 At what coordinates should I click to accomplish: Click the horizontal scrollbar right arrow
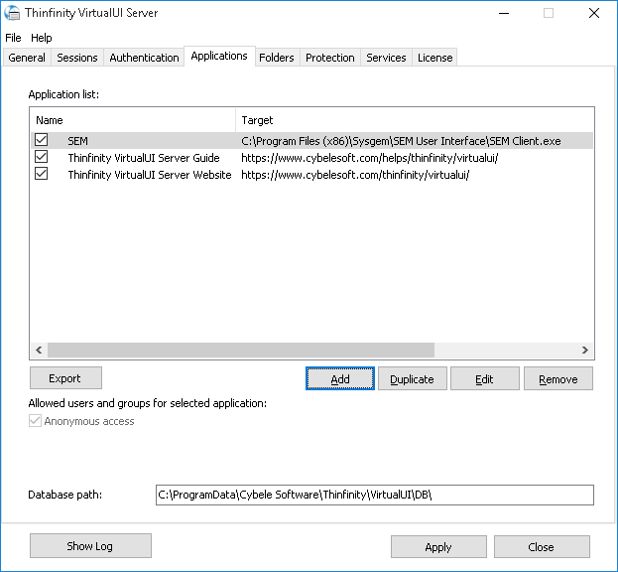point(585,351)
